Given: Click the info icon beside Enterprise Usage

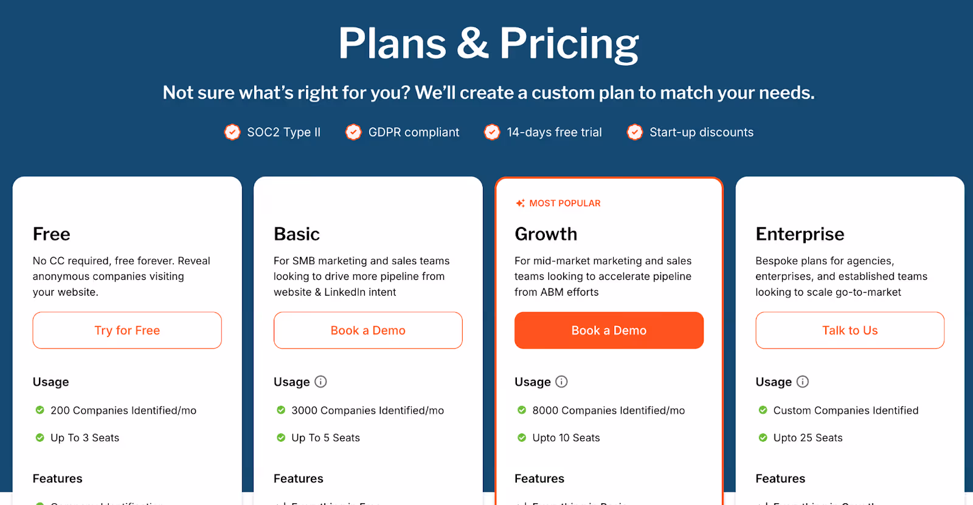Looking at the screenshot, I should click(x=803, y=381).
